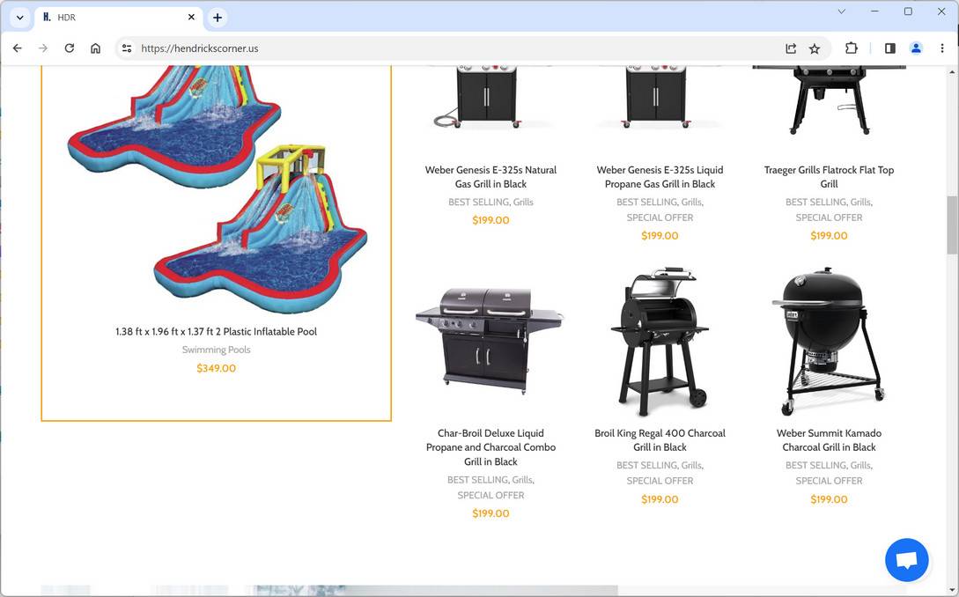Screen dimensions: 959x597
Task: Click the $349.00 pool price
Action: [x=217, y=368]
